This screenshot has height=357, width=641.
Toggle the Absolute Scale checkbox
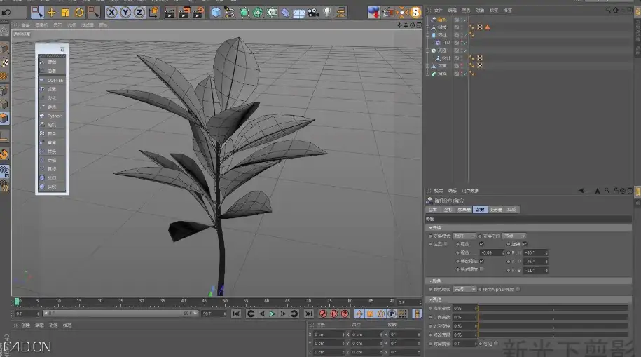point(481,269)
